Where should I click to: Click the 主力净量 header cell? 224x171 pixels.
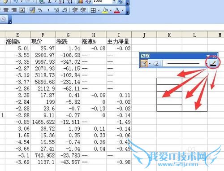(119, 42)
